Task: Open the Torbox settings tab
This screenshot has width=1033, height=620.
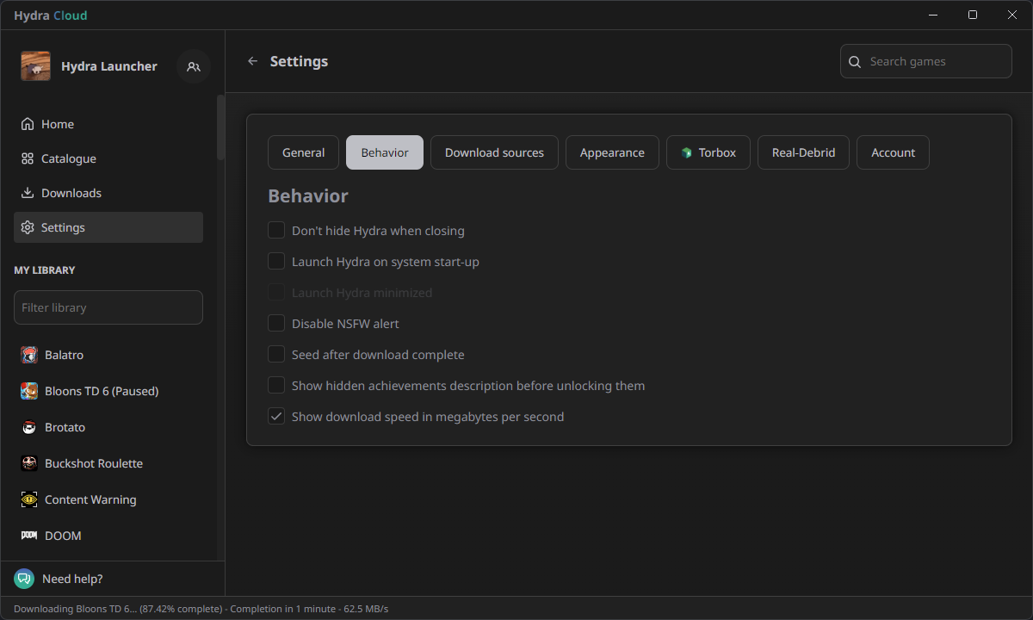Action: (708, 152)
